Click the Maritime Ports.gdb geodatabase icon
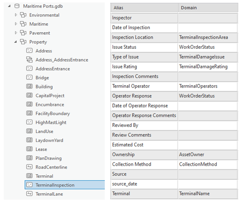Screen dimensions: 242x203 pyautogui.click(x=17, y=6)
